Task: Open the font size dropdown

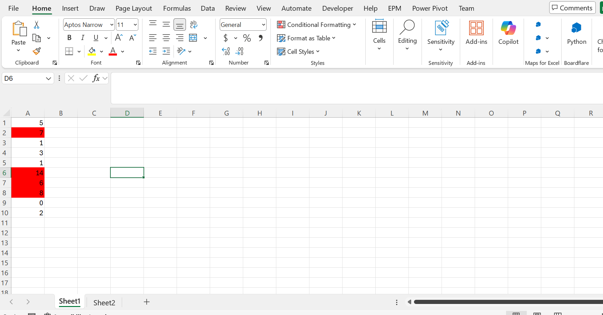Action: click(x=135, y=24)
